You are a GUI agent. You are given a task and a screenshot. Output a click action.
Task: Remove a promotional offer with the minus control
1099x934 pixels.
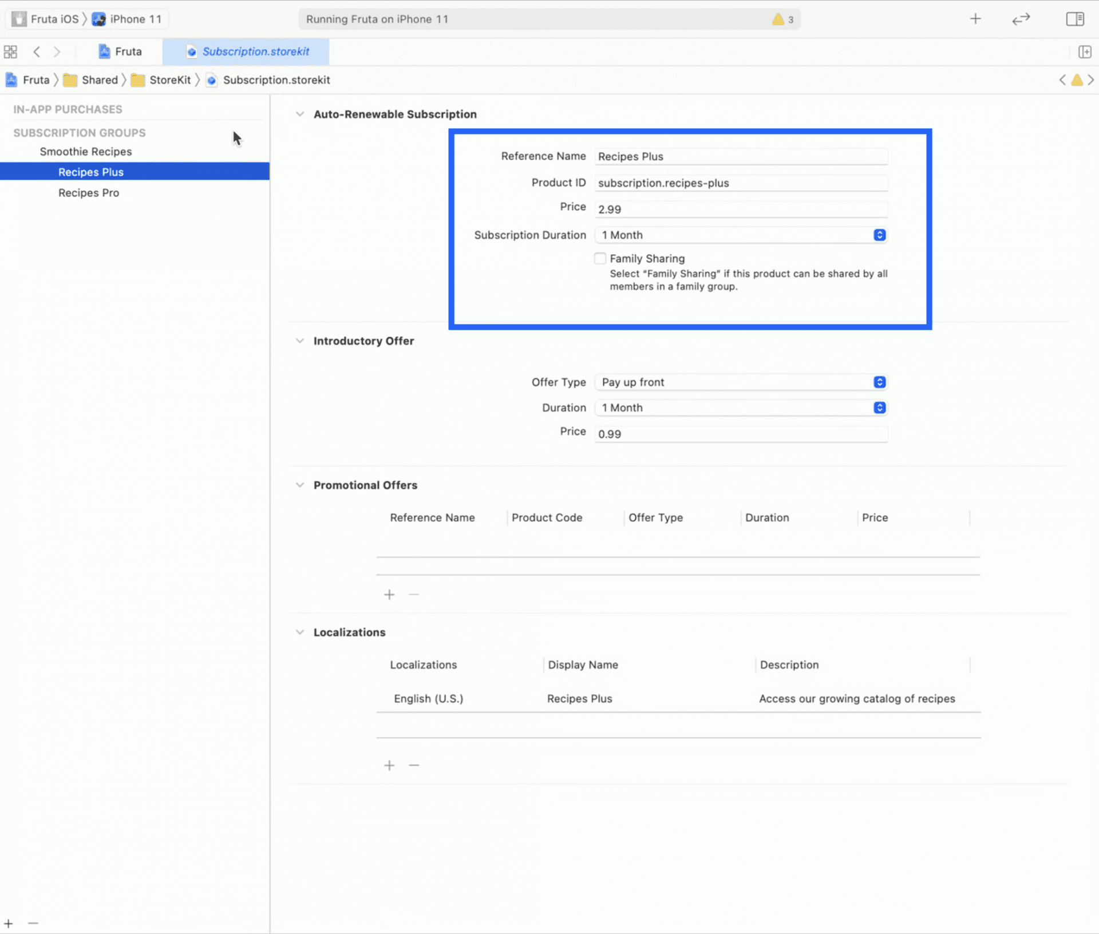pyautogui.click(x=414, y=594)
